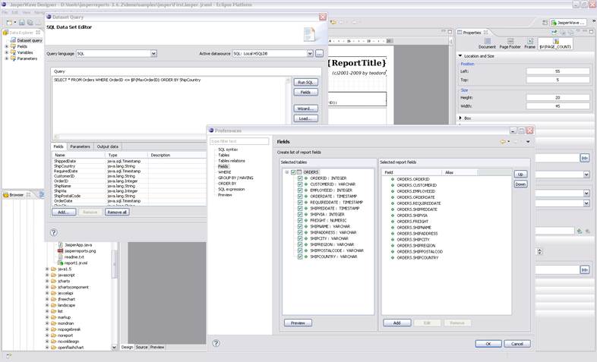597x362 pixels.
Task: Click the help icon in Preferences dialog
Action: pos(216,343)
